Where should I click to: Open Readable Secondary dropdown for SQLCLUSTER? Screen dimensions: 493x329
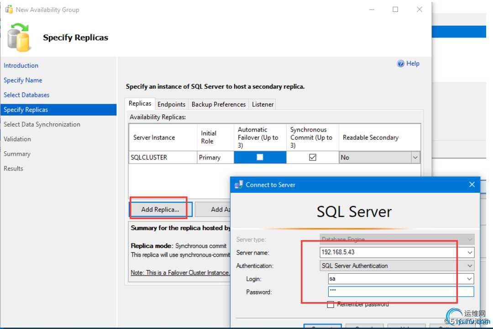pyautogui.click(x=415, y=157)
